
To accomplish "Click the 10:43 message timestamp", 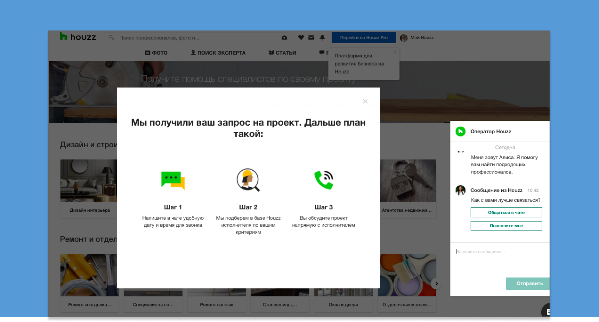I will (533, 190).
